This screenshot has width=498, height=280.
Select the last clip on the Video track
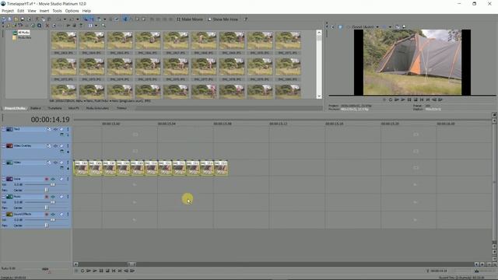[221, 168]
